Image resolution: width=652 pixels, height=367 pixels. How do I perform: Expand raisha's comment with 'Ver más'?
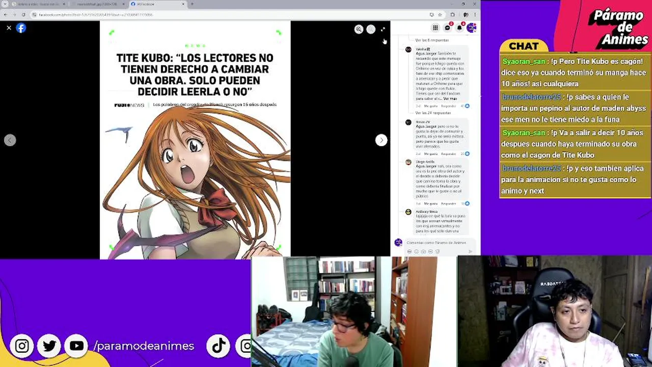(450, 98)
